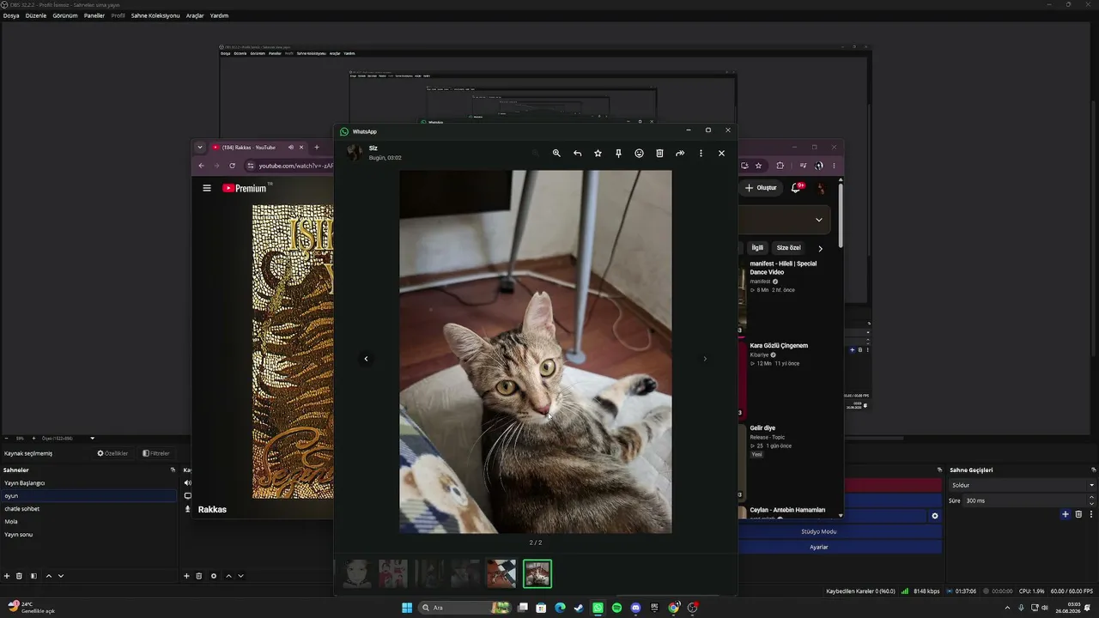Select the Size özel chip on YouTube
The image size is (1099, 618).
789,248
